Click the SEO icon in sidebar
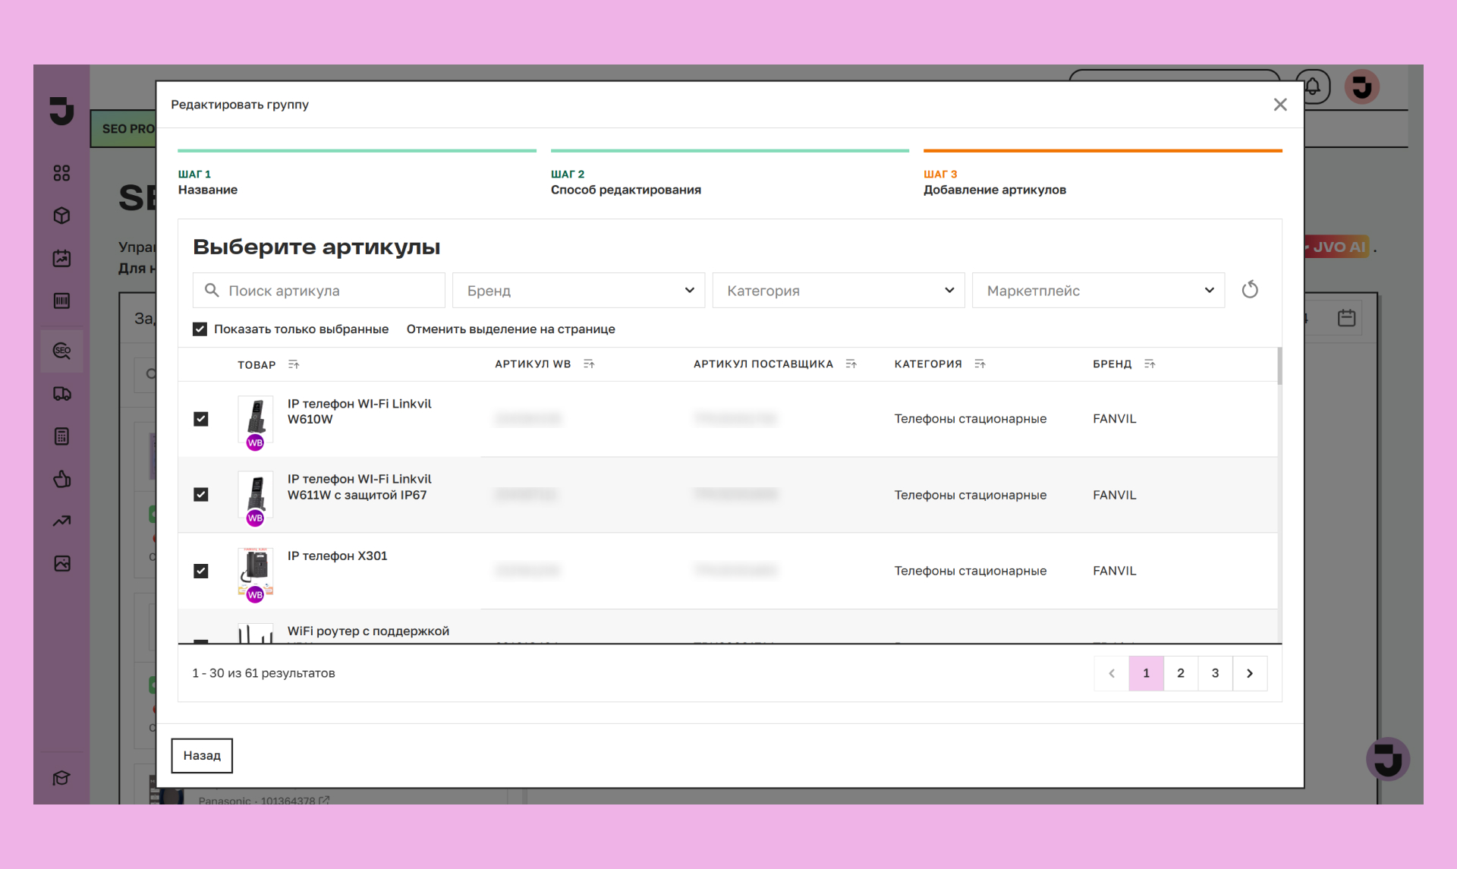The image size is (1457, 869). pos(61,351)
